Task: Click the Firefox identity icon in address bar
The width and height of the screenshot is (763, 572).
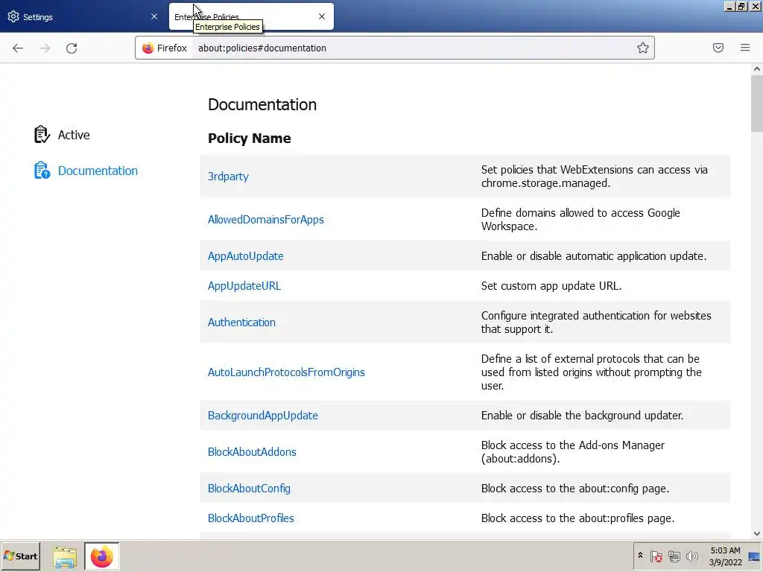Action: 148,48
